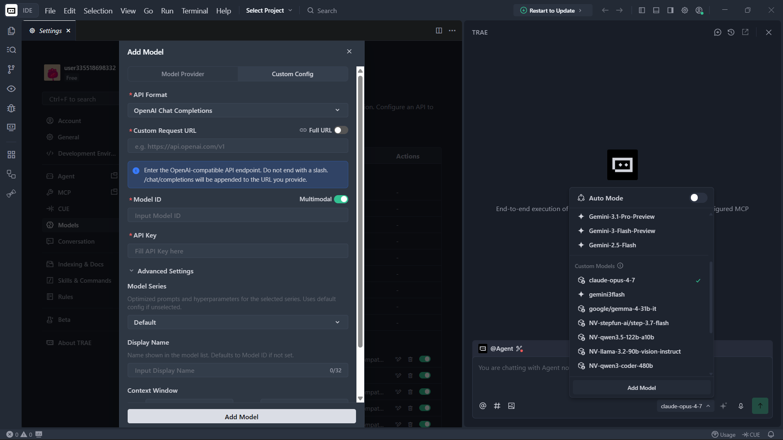Click the # context icon in chat input

497,406
